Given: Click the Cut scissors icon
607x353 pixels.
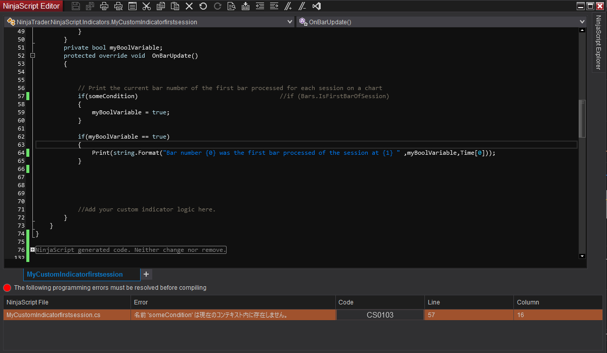Looking at the screenshot, I should pyautogui.click(x=147, y=6).
